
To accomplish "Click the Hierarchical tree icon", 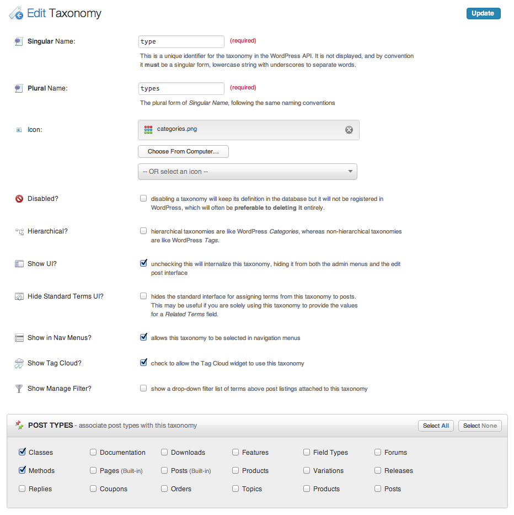I will [x=19, y=231].
